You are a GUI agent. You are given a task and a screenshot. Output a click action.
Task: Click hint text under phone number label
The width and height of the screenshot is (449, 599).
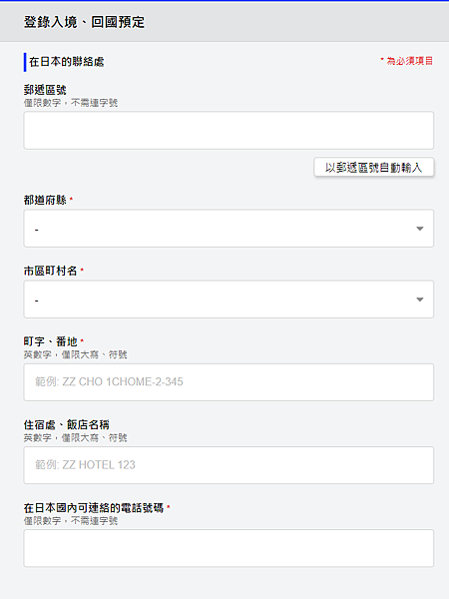tap(71, 520)
